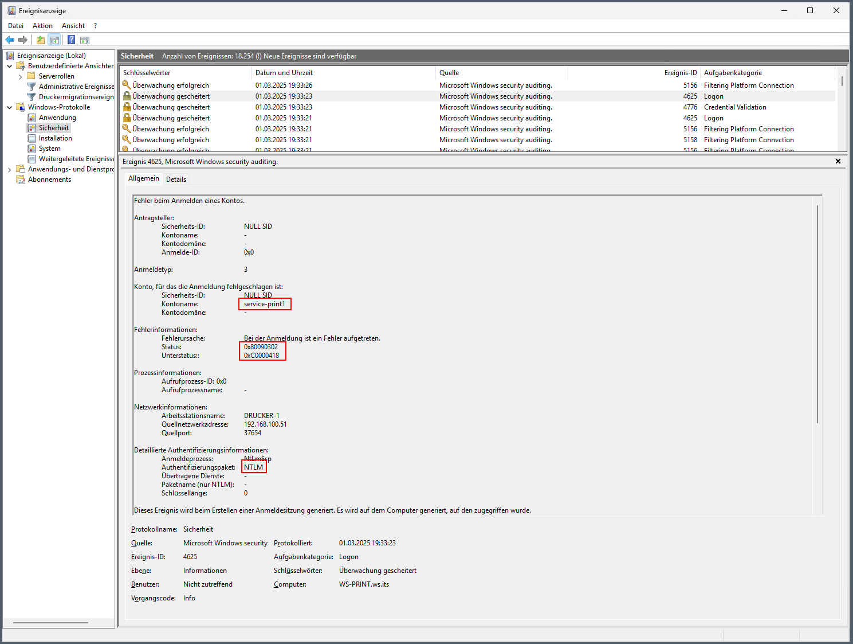This screenshot has height=644, width=853.
Task: Select Ereignisanzeige (Lokal) root node
Action: tap(52, 56)
